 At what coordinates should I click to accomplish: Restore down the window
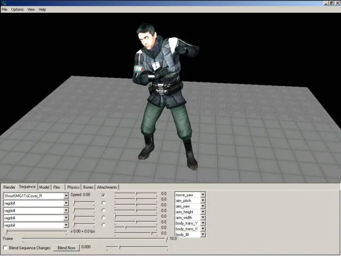(x=331, y=3)
